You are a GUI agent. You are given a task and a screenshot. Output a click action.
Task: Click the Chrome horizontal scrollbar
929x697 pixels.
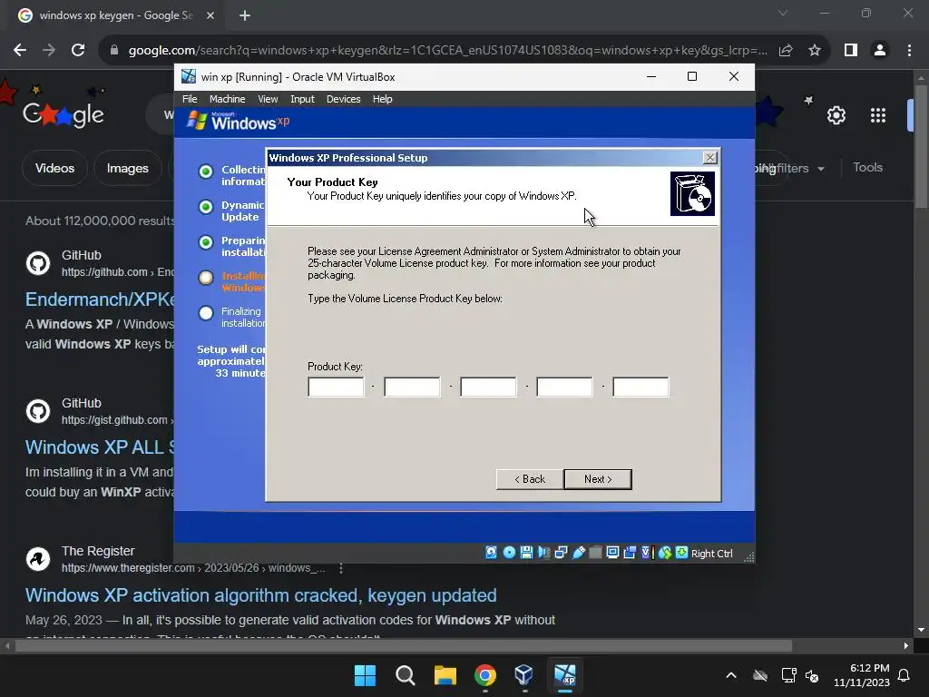tap(403, 645)
